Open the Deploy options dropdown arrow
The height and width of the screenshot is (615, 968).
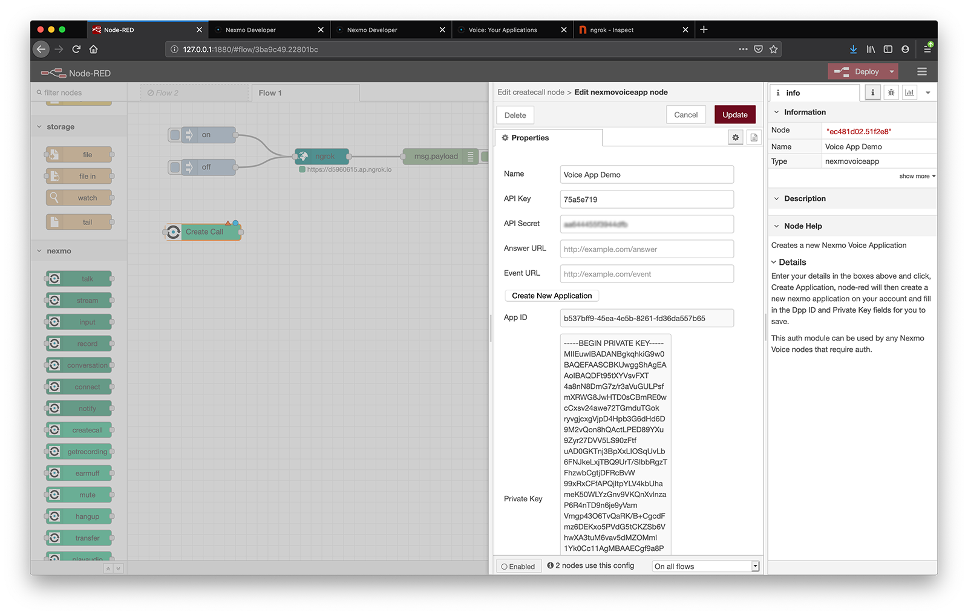coord(891,71)
